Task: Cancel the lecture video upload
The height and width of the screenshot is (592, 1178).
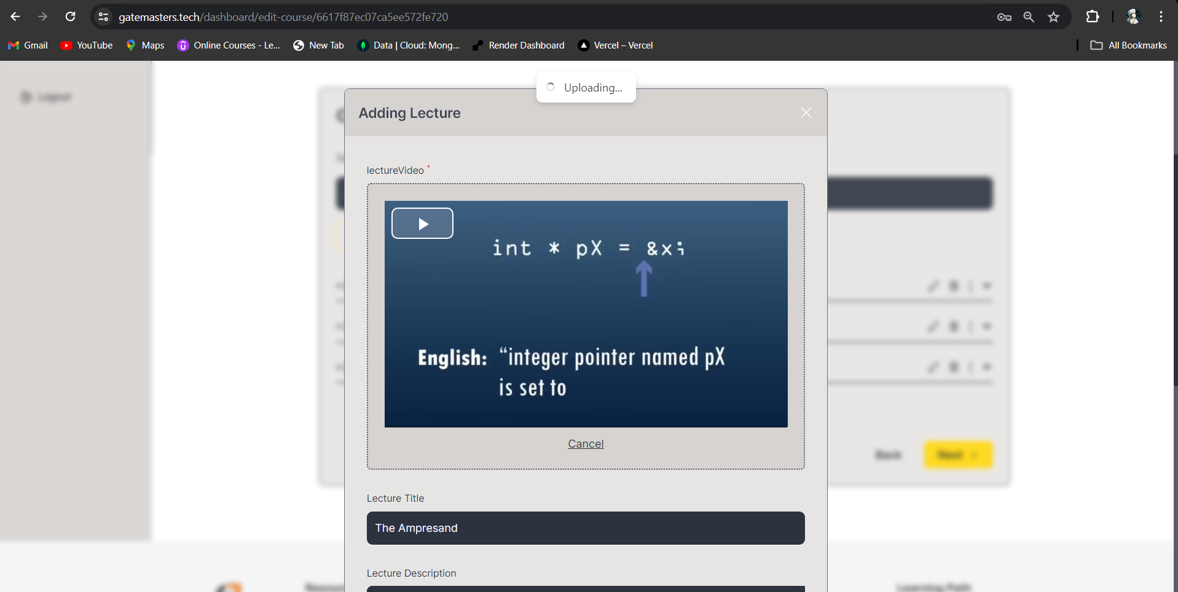Action: [585, 443]
